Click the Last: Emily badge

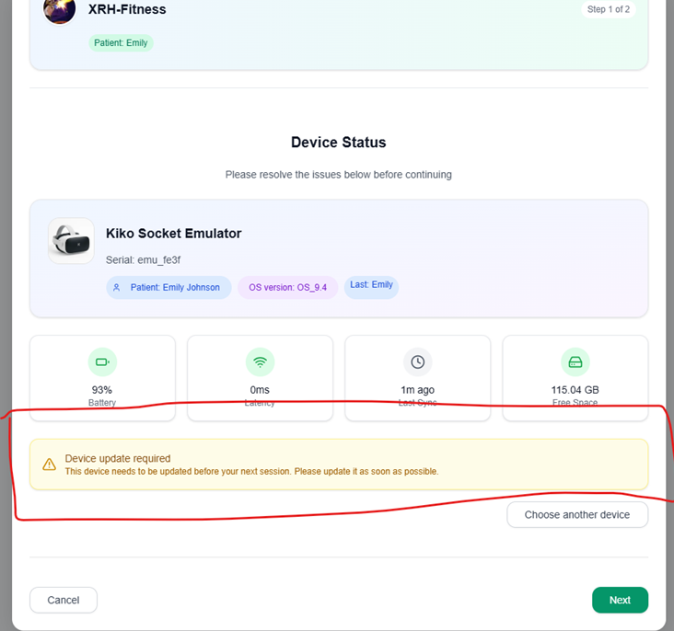[371, 286]
